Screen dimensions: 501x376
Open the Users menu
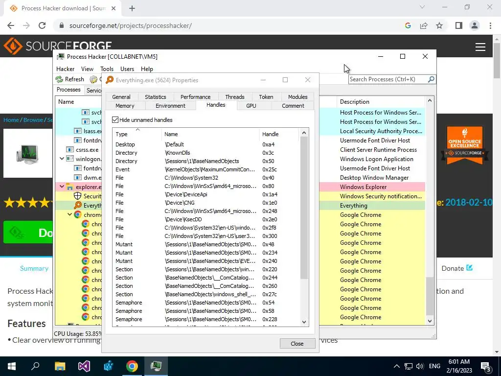(x=127, y=69)
